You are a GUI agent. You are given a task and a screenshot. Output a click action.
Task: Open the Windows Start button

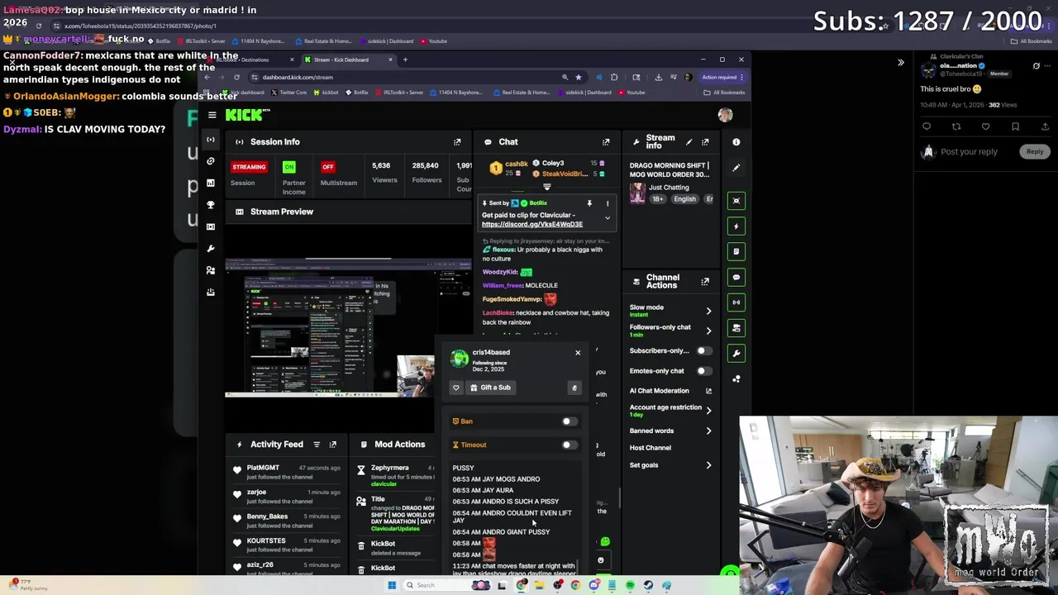[x=392, y=585]
